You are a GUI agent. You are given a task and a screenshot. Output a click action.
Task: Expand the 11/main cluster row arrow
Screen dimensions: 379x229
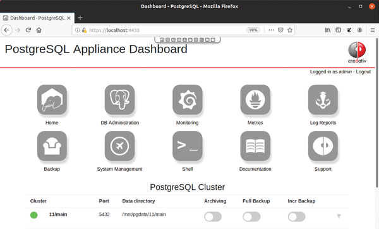(339, 216)
